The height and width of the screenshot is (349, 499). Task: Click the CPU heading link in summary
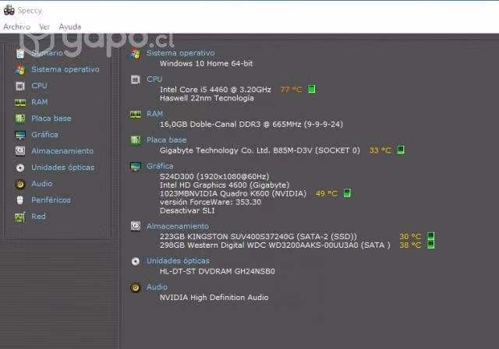pos(154,79)
